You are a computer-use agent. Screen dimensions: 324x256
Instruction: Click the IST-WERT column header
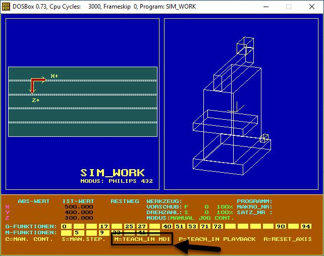tap(78, 201)
